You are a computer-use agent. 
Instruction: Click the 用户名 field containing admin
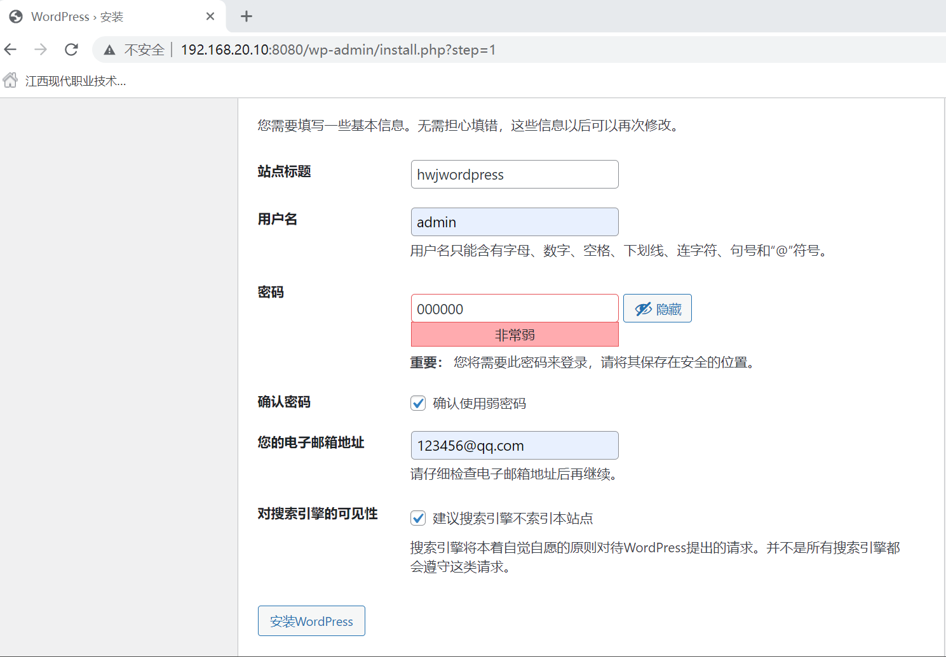(x=515, y=222)
